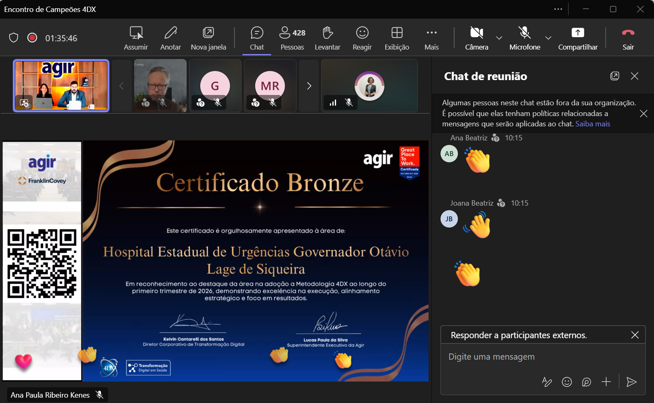
Task: Click muted mic icon on MR tile
Action: 272,102
